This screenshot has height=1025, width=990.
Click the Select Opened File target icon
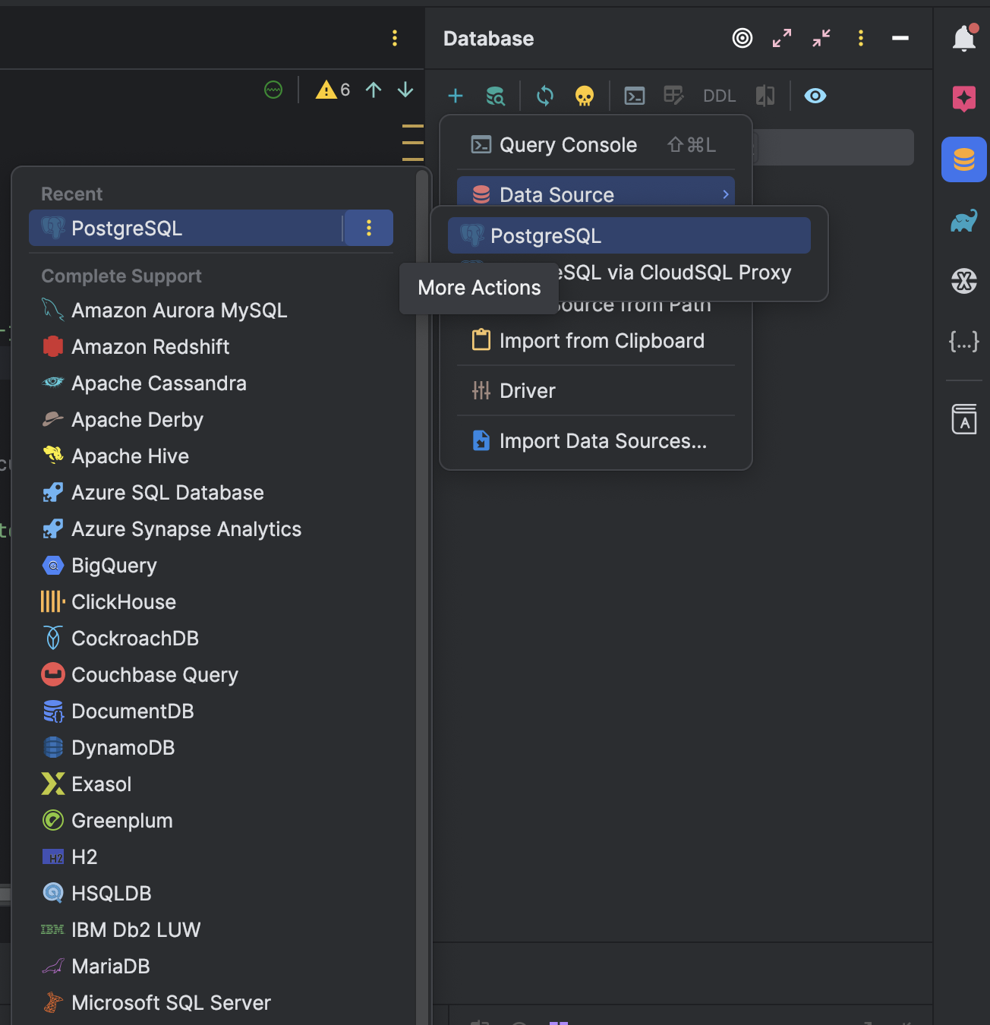[x=742, y=38]
